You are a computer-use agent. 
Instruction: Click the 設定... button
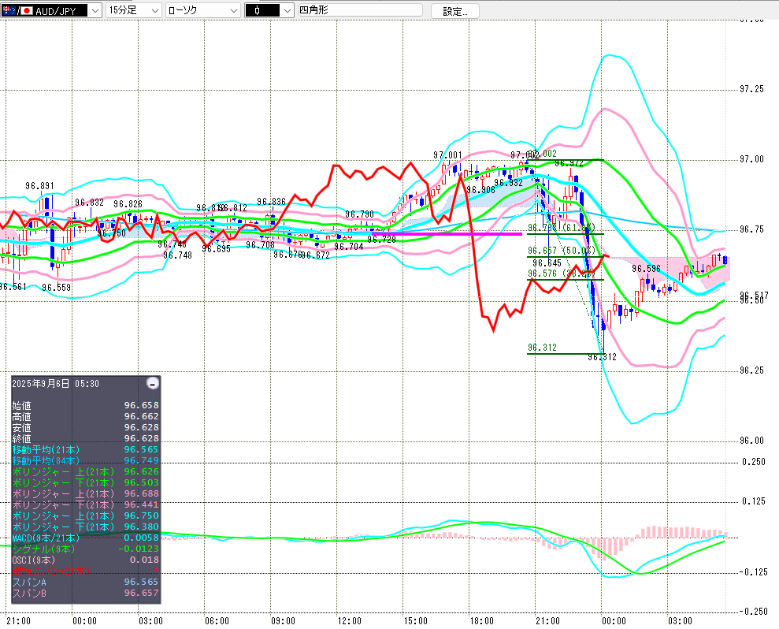click(455, 10)
